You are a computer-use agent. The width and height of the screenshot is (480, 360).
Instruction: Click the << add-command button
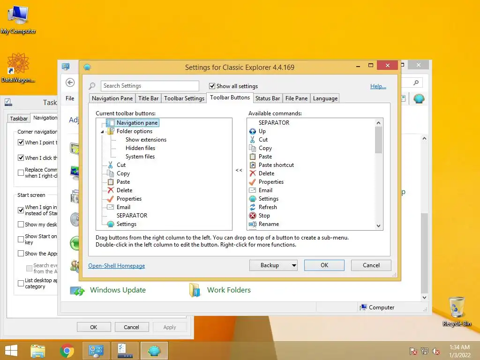[239, 170]
